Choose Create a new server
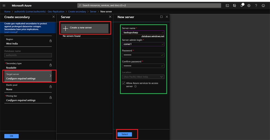The height and width of the screenshot is (140, 270). click(85, 28)
